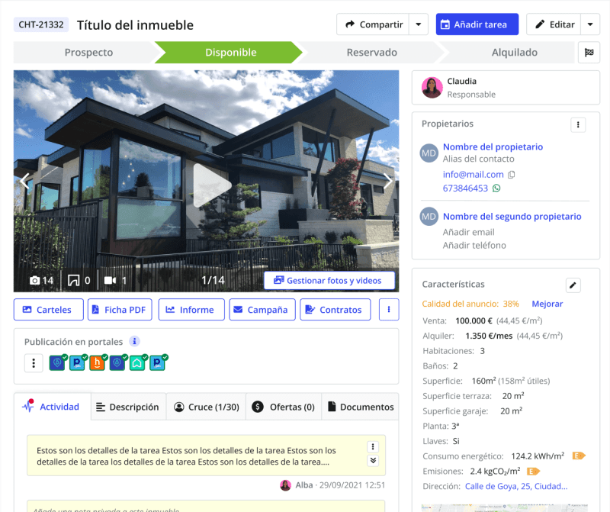Expand the Compartir dropdown arrow

(419, 24)
